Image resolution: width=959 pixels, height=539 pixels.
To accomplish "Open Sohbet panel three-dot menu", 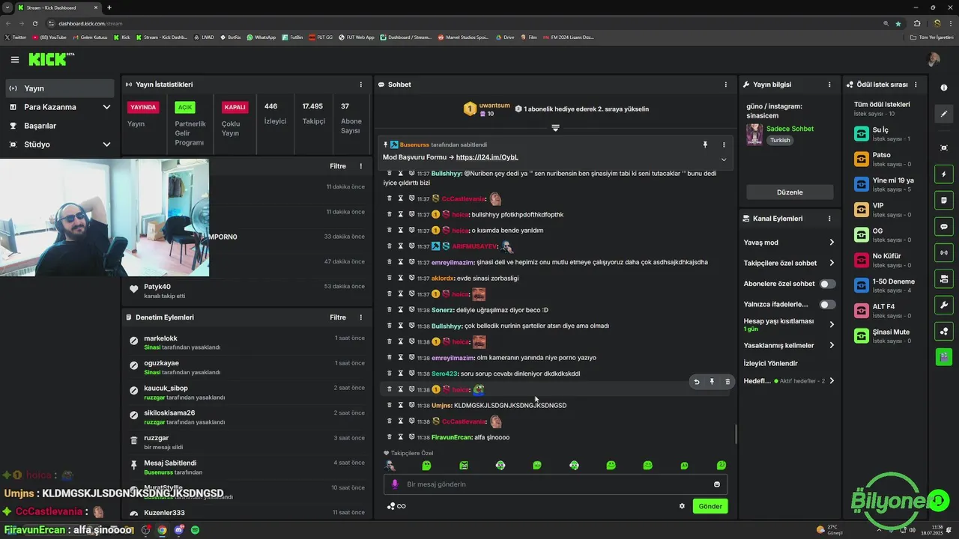I will click(725, 85).
